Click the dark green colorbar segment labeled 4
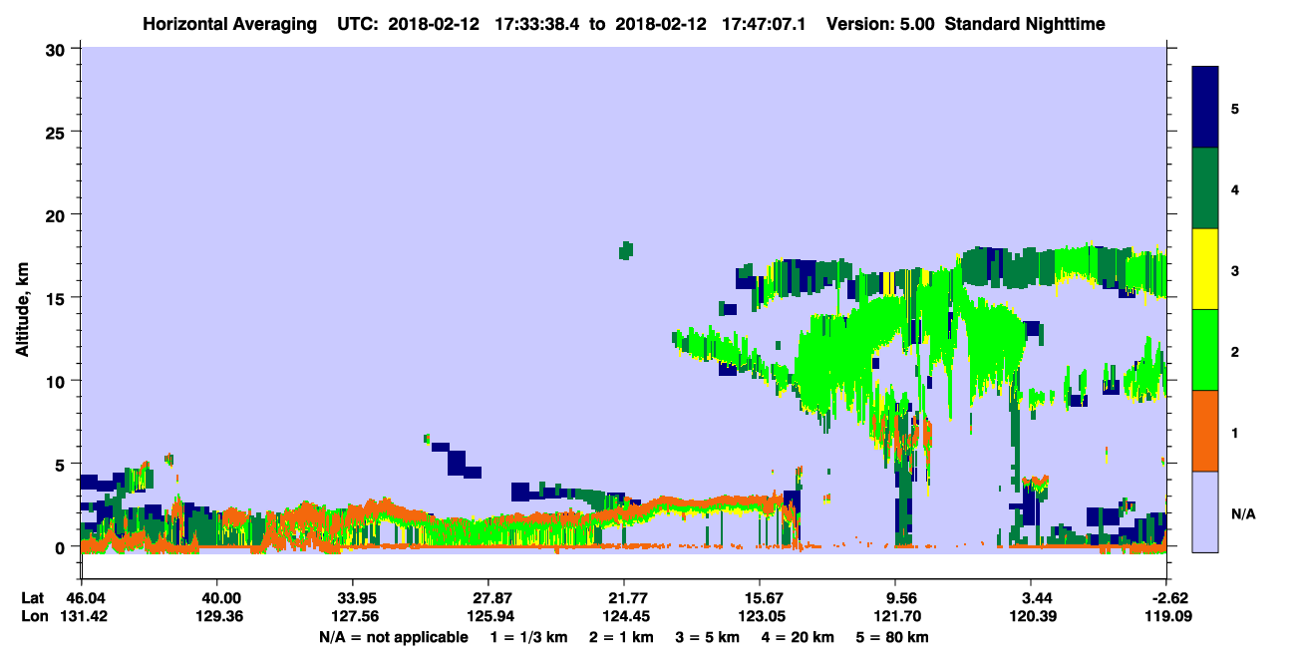 [1205, 188]
